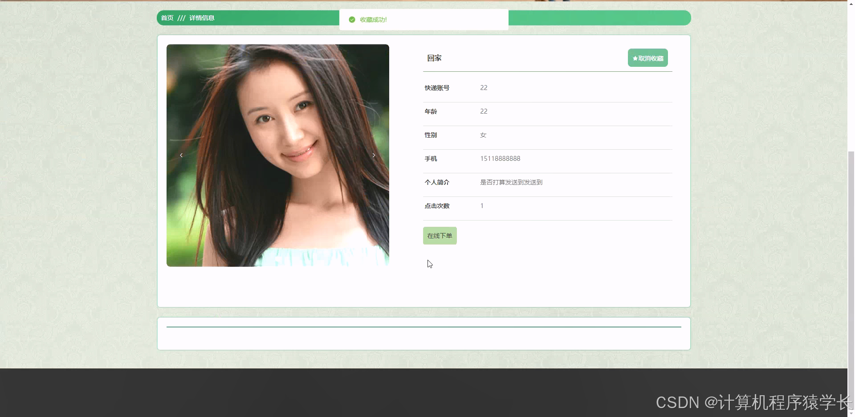The width and height of the screenshot is (855, 417).
Task: Open the 首页 breadcrumb menu item
Action: click(167, 18)
